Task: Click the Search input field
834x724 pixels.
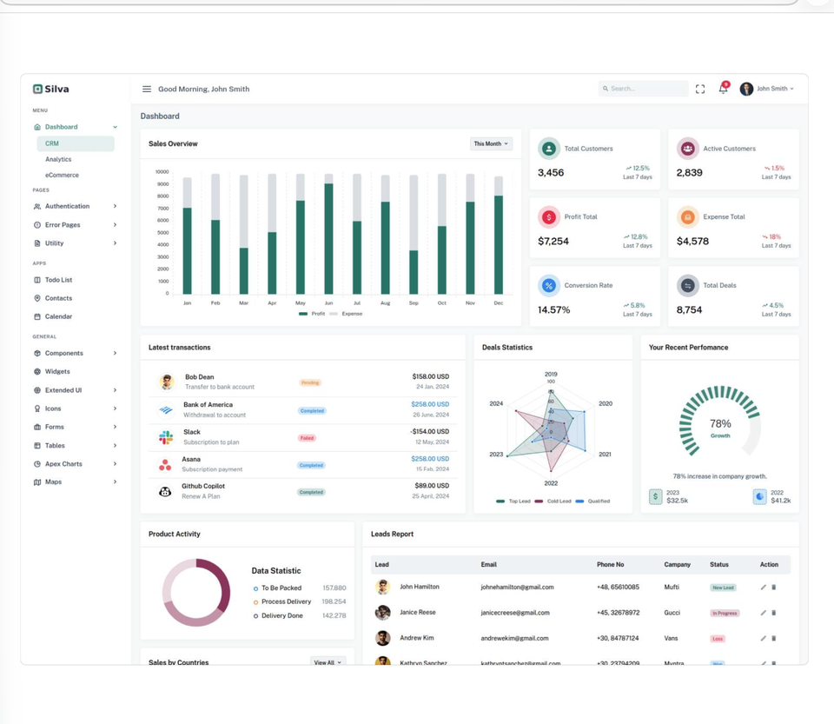Action: [x=646, y=89]
